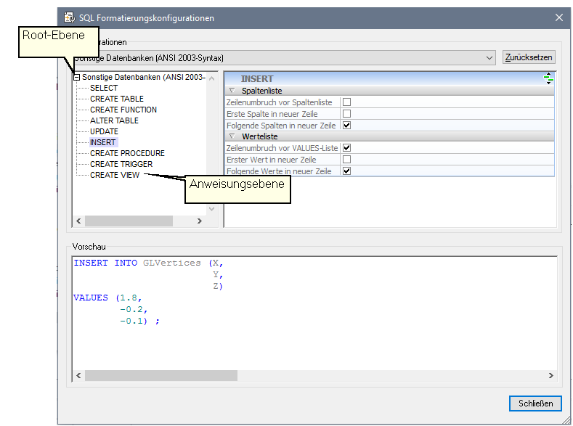
Task: Click tree panel scroll right arrow
Action: point(199,221)
